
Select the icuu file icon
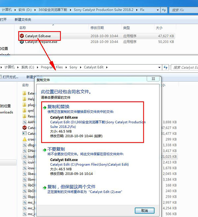tap(24, 168)
